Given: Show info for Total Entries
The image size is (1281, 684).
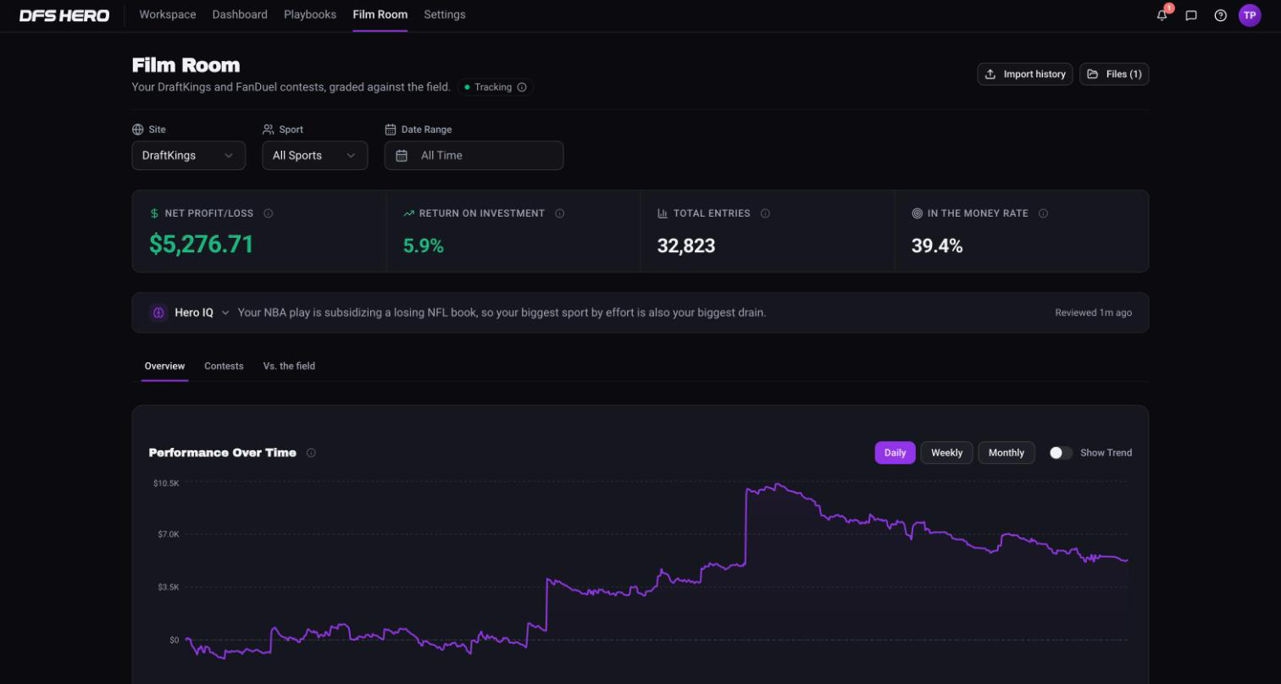Looking at the screenshot, I should coord(765,213).
